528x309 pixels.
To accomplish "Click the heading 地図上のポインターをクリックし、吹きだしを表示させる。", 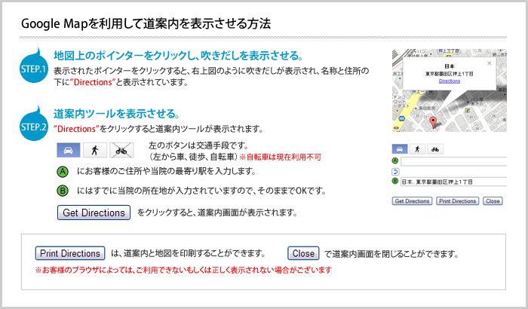I will click(x=179, y=56).
